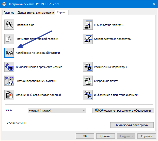Open Упрощенный организатор заданий icon
158x141 pixels.
point(9,95)
